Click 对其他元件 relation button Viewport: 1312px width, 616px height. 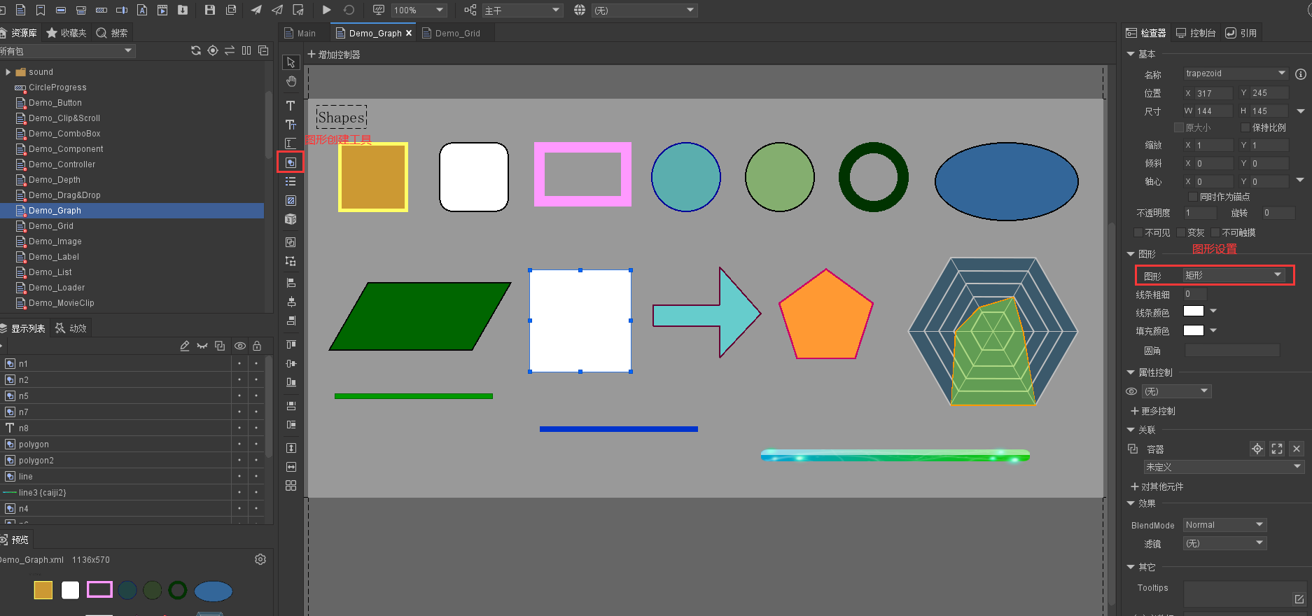point(1157,486)
